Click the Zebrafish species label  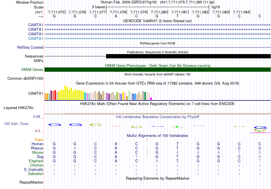pos(35,174)
